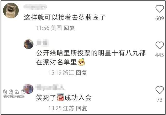
Task: Like the comment about 萝莉岛 with heart icon
Action: 160,9
